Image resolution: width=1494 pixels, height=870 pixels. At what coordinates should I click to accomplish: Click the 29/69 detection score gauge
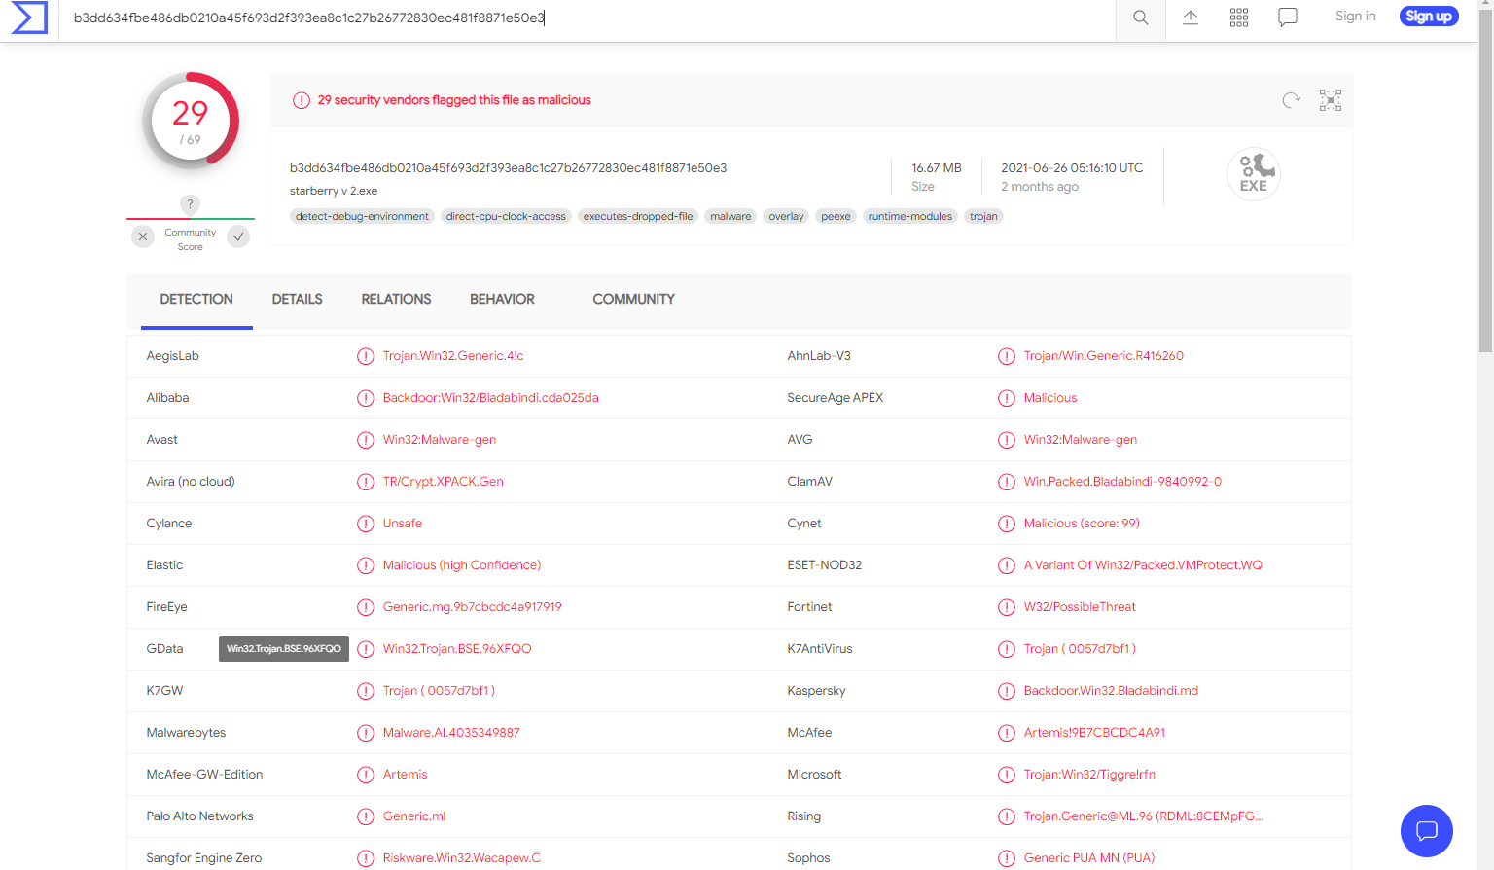click(191, 121)
